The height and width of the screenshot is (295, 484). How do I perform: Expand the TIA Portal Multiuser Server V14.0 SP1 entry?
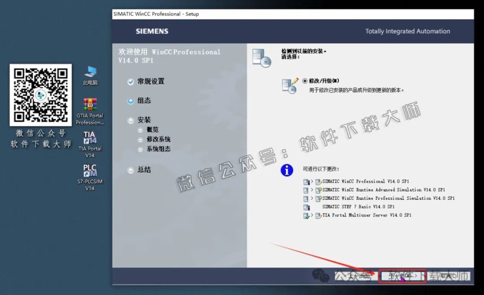[x=311, y=215]
